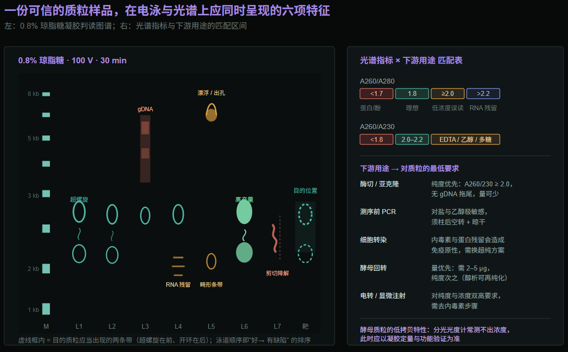Select the EDTA / 乙醇 / 多糖 badge

(466, 139)
